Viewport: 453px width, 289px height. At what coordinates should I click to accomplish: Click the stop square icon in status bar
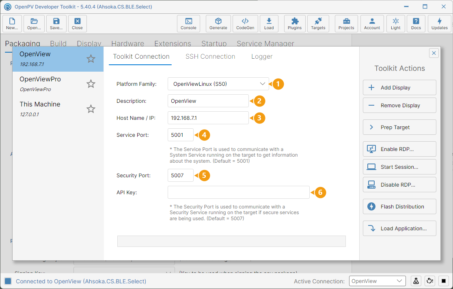(444, 281)
